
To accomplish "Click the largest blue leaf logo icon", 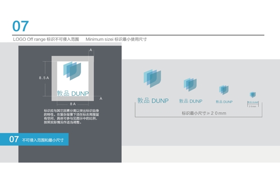I will 152,78.
